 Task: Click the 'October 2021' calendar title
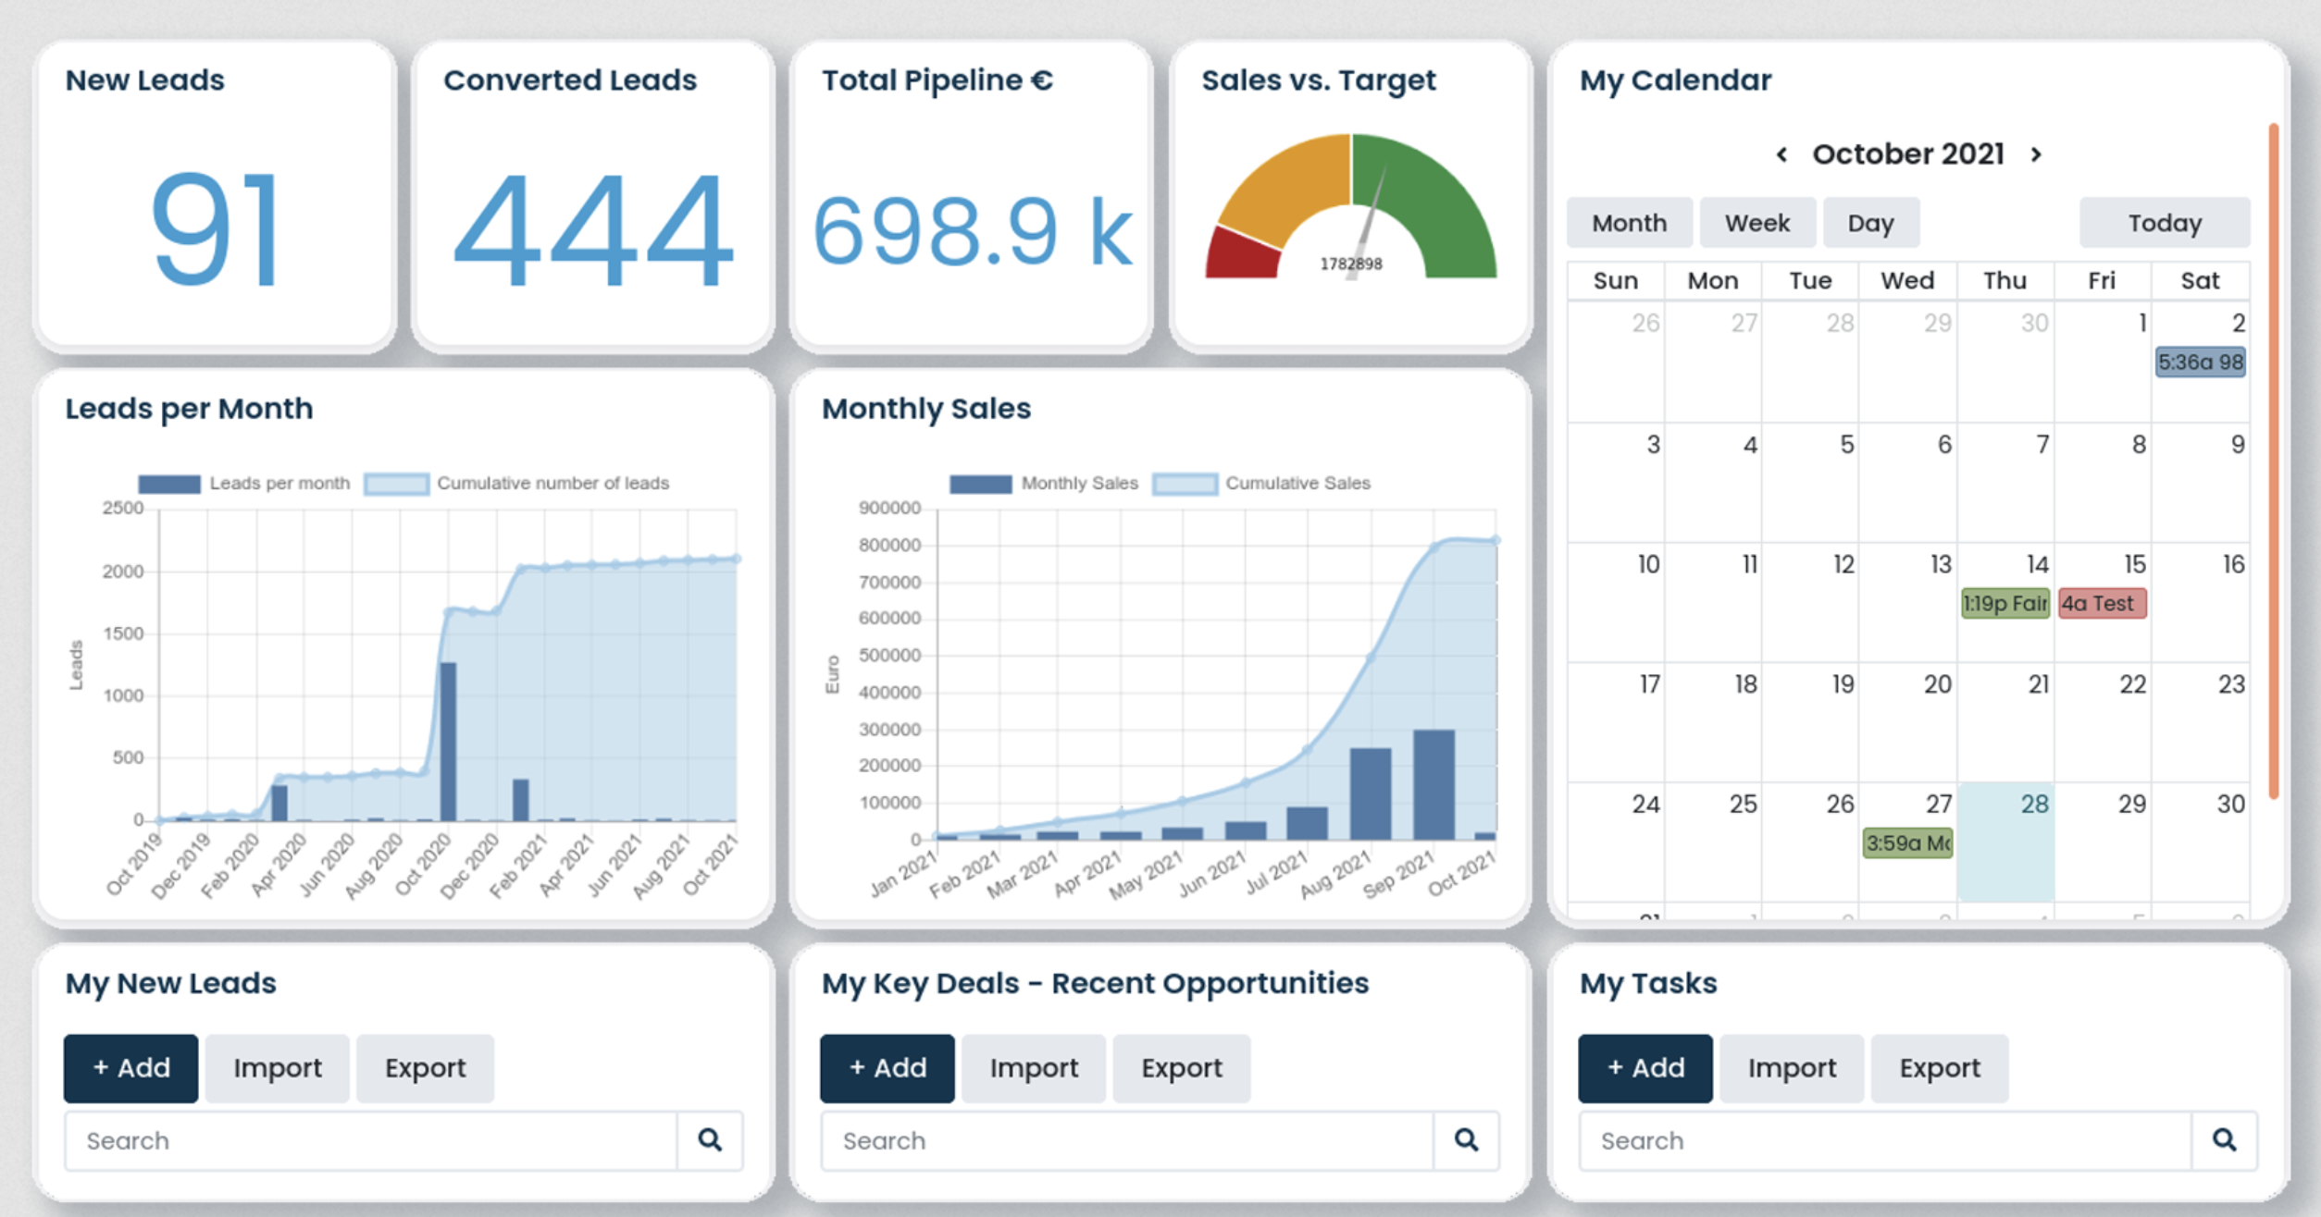click(1907, 154)
